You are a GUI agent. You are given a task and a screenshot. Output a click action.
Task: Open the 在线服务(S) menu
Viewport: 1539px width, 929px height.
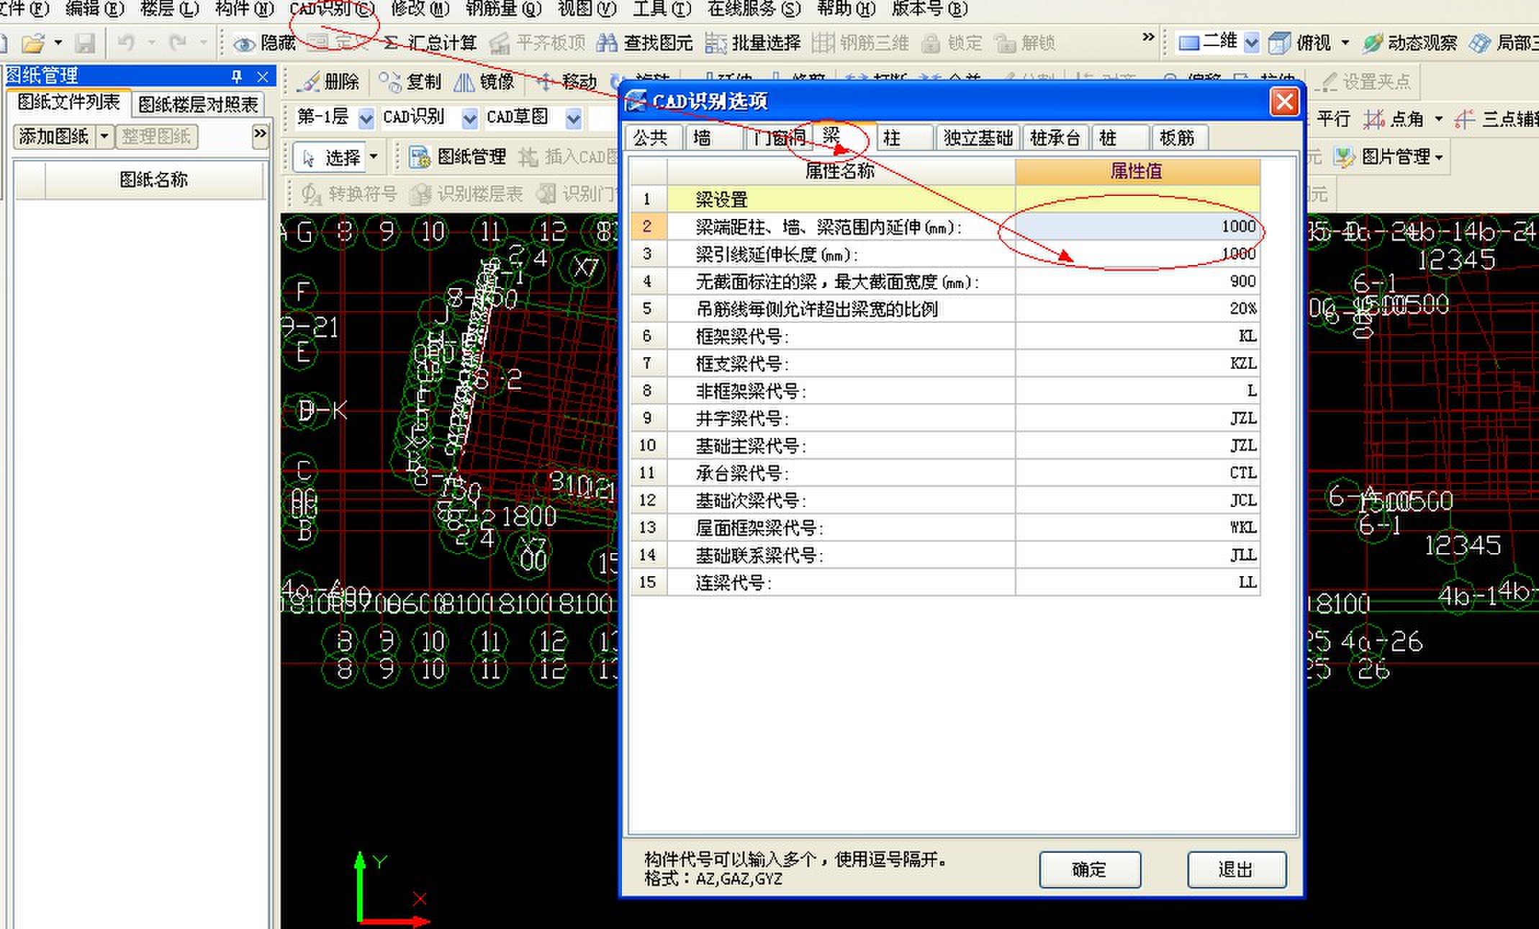click(x=754, y=9)
